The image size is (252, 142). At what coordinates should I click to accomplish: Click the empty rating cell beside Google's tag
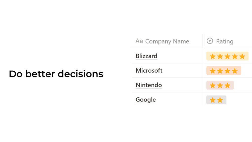click(239, 100)
